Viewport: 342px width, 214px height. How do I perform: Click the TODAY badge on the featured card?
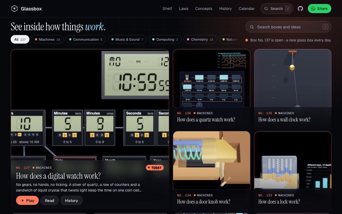155,168
